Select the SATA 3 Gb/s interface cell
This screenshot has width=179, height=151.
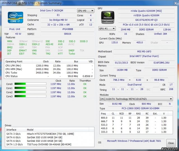13,134
